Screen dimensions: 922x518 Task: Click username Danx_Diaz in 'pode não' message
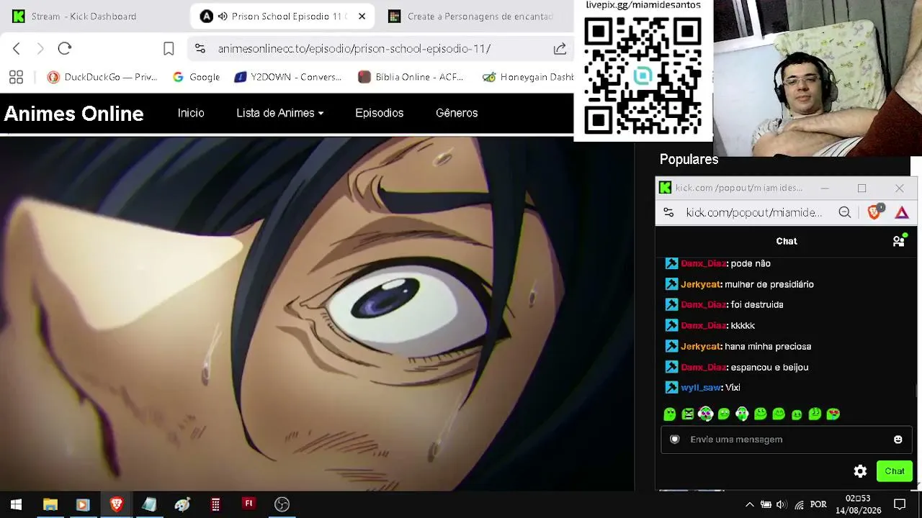pyautogui.click(x=704, y=263)
